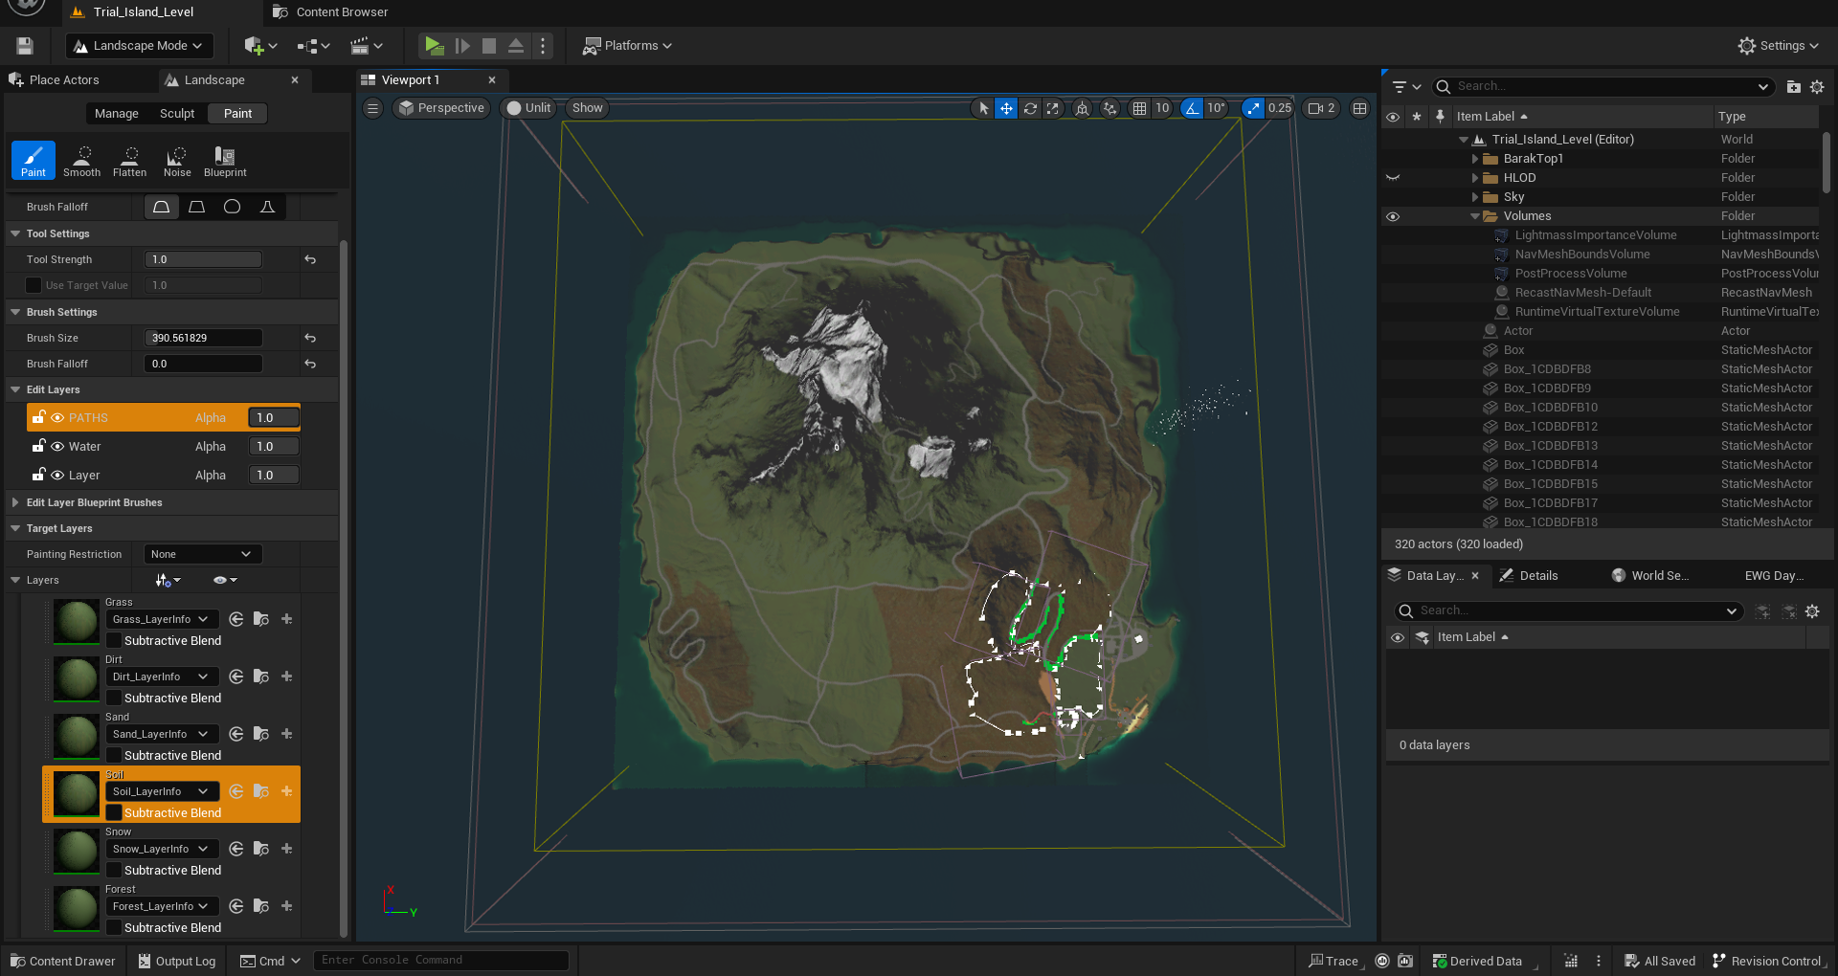Toggle visibility of the Water edit layer

pos(57,447)
